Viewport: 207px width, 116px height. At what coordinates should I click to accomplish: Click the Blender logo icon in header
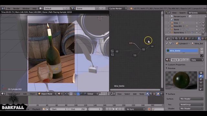(x=131, y=9)
